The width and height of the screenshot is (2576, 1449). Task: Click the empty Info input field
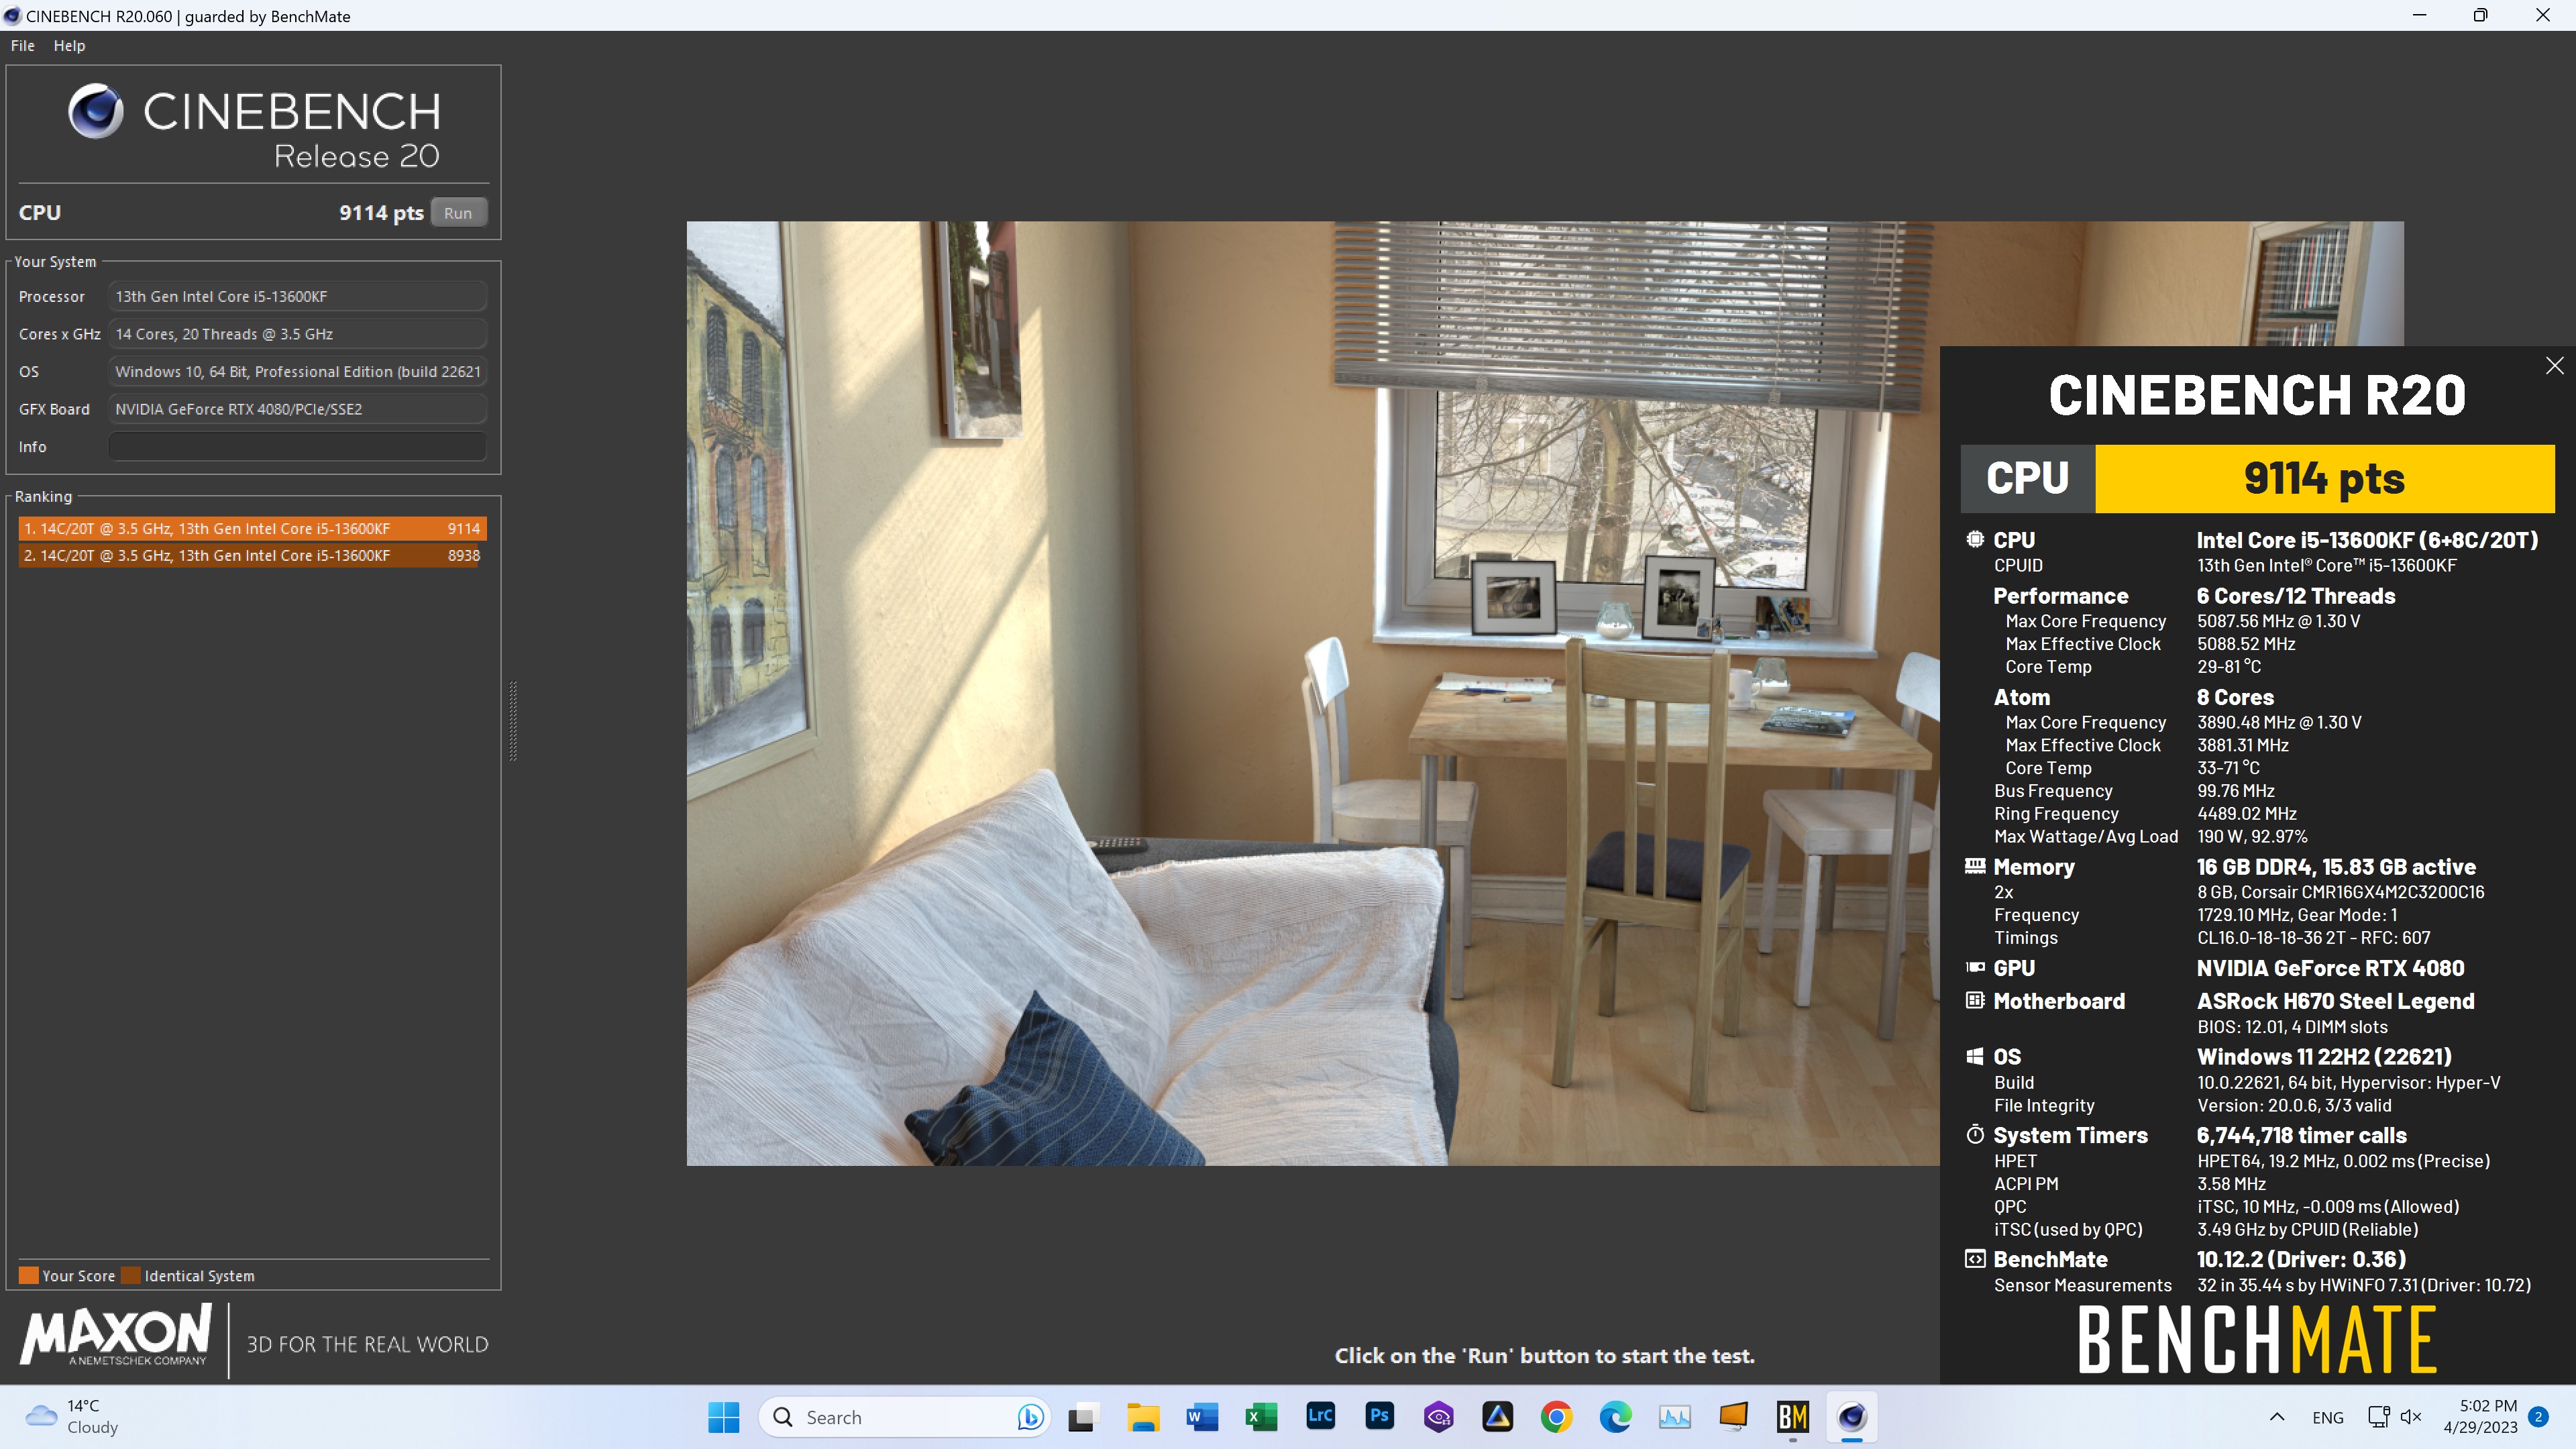pyautogui.click(x=297, y=446)
